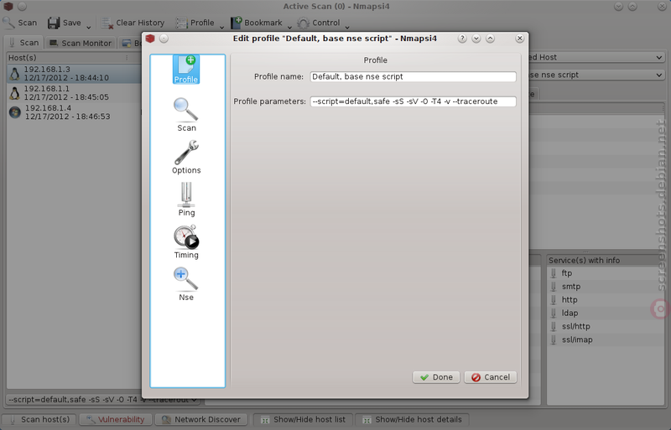This screenshot has height=430, width=671.
Task: Click the Bookmark toolbar icon
Action: coord(237,23)
